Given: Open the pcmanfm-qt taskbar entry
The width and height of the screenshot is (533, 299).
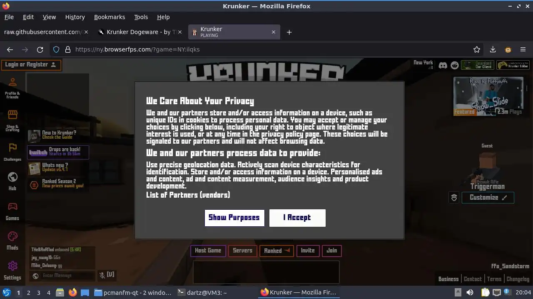Looking at the screenshot, I should [x=133, y=293].
